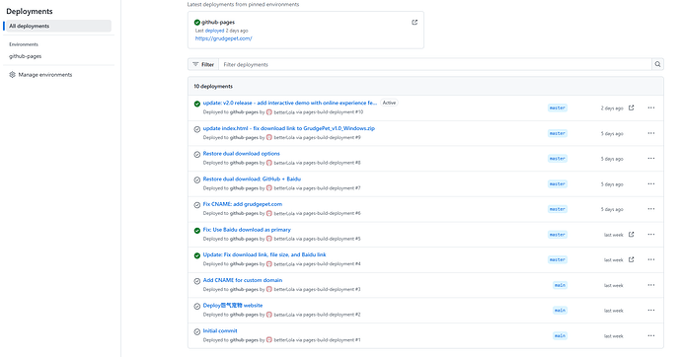This screenshot has width=681, height=357.
Task: Open 'Restore dual download options' deployment
Action: tap(241, 153)
